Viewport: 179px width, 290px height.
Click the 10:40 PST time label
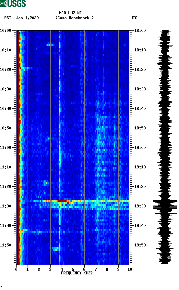coord(6,108)
